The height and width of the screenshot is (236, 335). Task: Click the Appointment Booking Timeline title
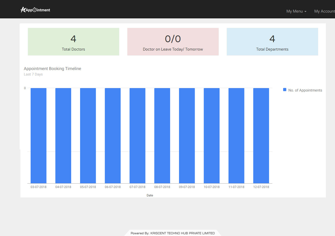[x=52, y=69]
